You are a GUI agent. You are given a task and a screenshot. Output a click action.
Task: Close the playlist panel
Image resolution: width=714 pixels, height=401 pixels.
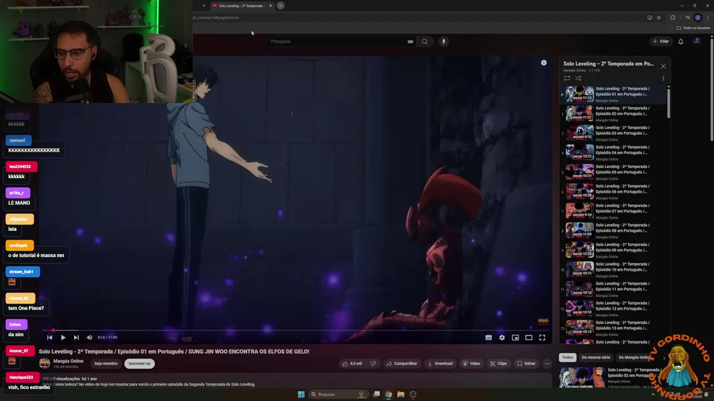(x=663, y=66)
